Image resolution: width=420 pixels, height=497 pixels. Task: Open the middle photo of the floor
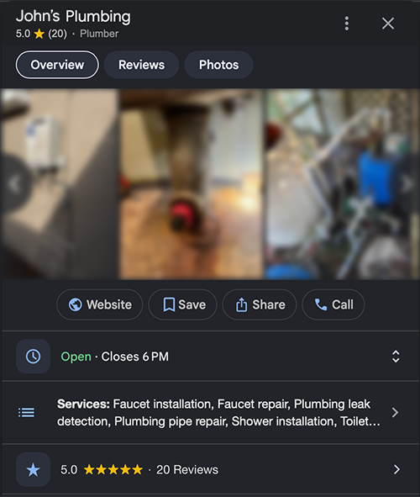[192, 184]
